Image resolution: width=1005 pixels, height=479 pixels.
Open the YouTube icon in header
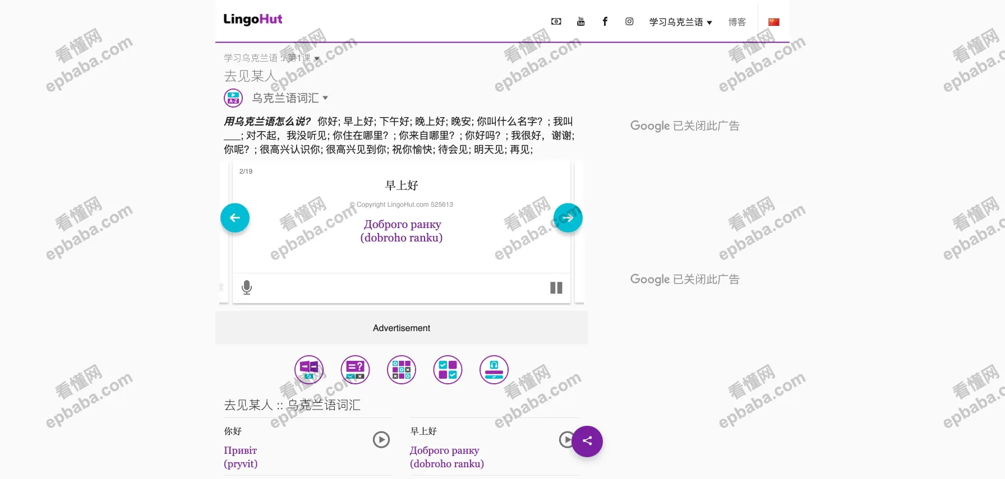(x=580, y=22)
